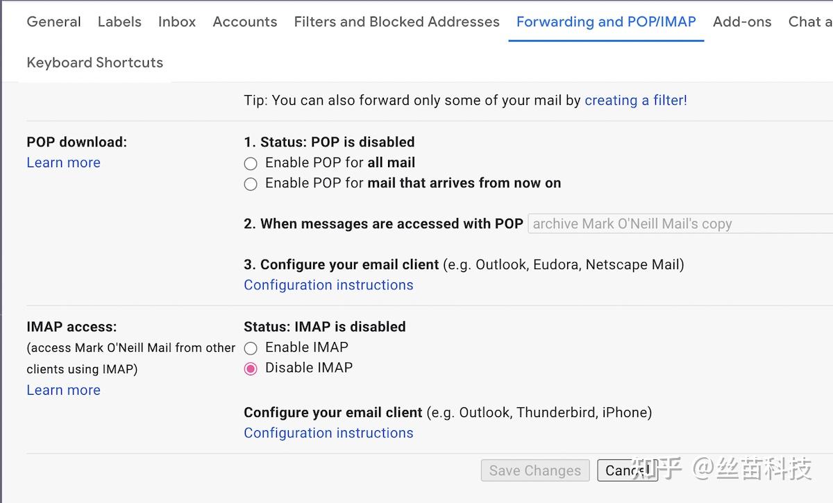
Task: Open the POP message handling dropdown
Action: 679,223
